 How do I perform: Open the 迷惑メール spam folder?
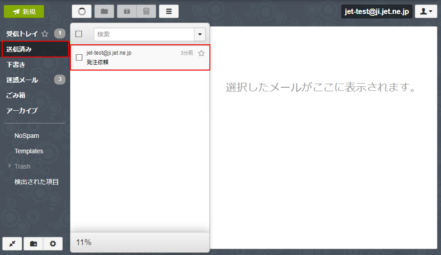[x=22, y=80]
